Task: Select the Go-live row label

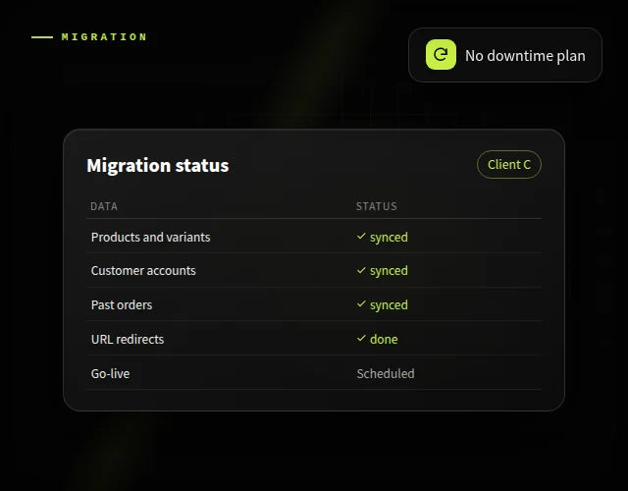Action: pos(110,374)
